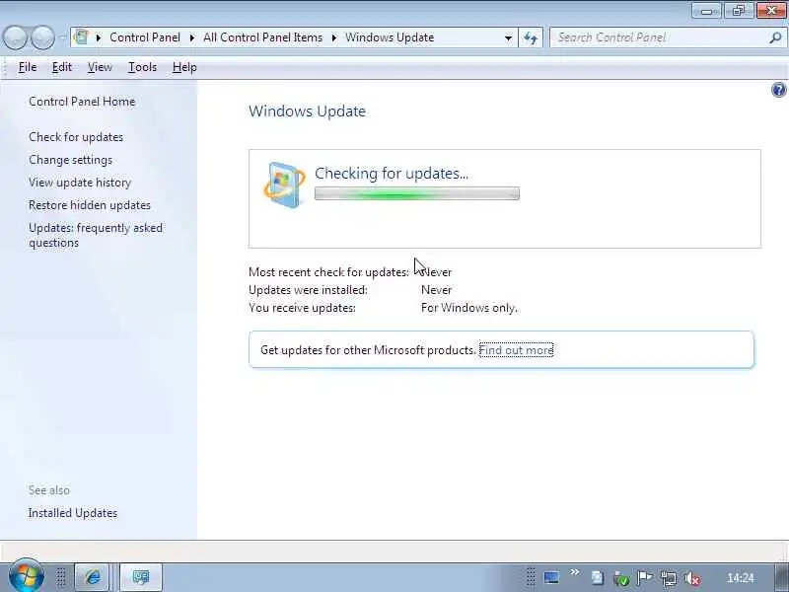Viewport: 789px width, 592px height.
Task: Open Updates: frequently asked questions
Action: coord(96,235)
